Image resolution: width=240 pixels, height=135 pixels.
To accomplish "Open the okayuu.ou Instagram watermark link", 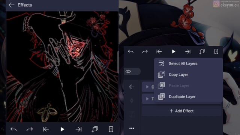I will (x=226, y=4).
